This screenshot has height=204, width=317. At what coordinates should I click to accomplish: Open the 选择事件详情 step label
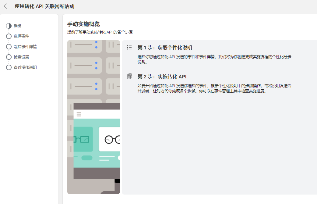tap(25, 47)
